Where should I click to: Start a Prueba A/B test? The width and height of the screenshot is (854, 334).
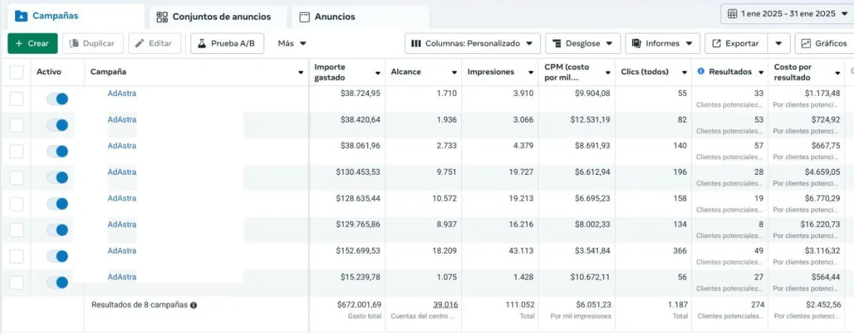click(227, 43)
